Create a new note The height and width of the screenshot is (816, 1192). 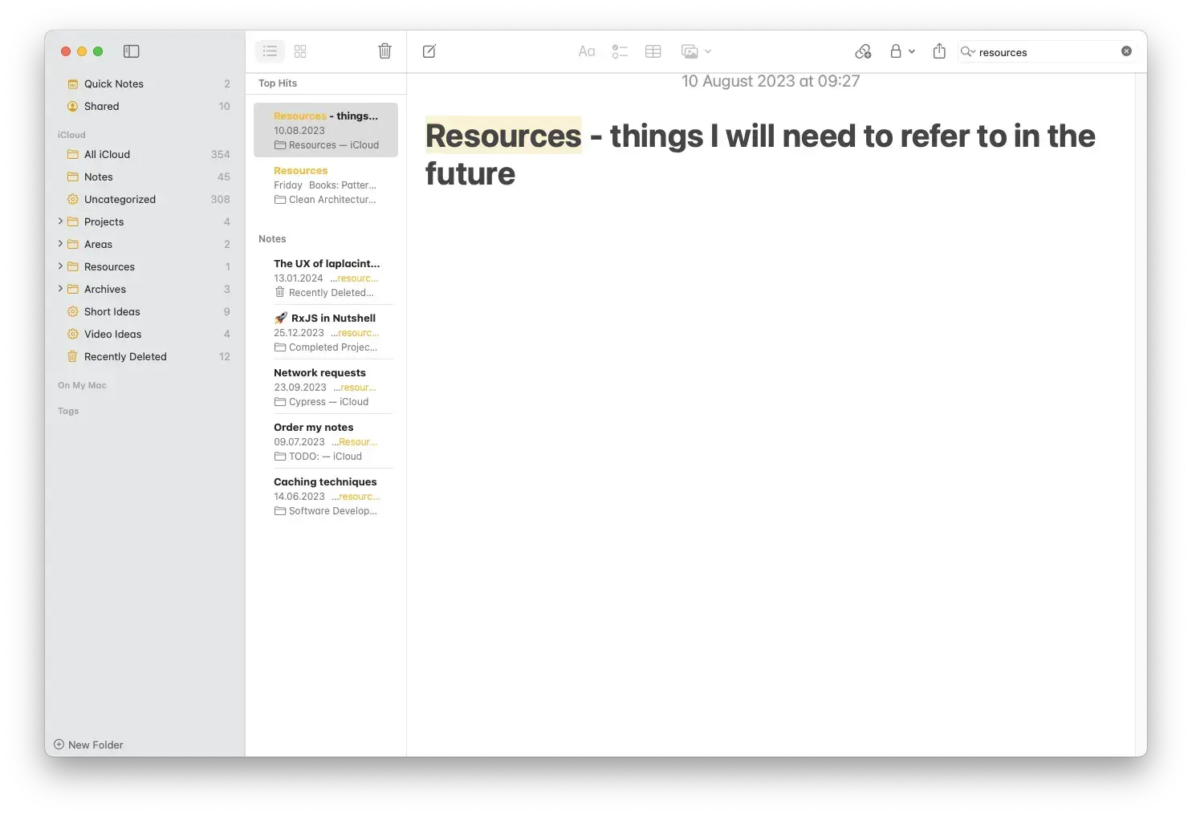(429, 51)
